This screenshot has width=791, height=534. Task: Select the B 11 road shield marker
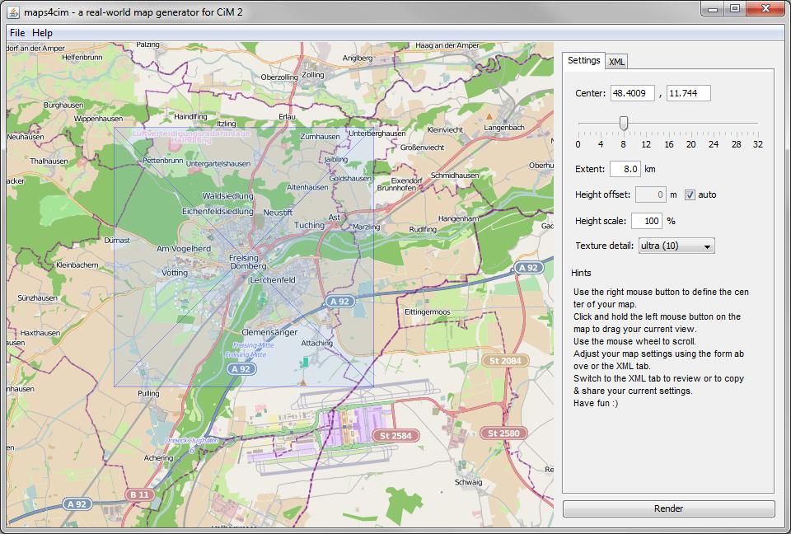pos(139,494)
